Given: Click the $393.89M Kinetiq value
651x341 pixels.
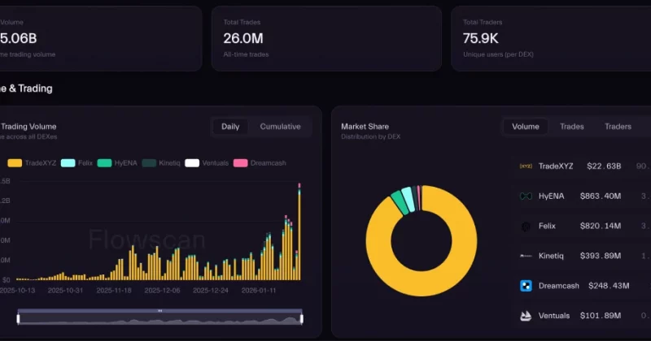Looking at the screenshot, I should (601, 256).
